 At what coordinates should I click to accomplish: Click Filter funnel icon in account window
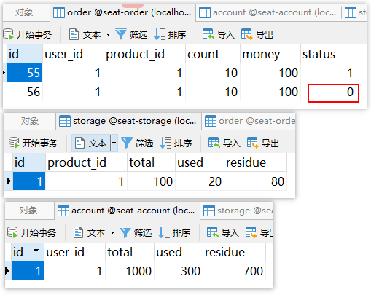[x=125, y=232]
